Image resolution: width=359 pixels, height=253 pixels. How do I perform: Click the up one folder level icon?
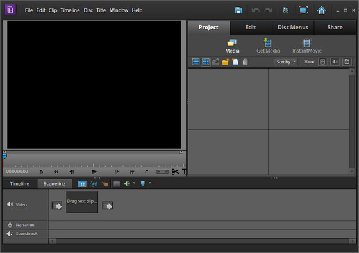click(215, 61)
